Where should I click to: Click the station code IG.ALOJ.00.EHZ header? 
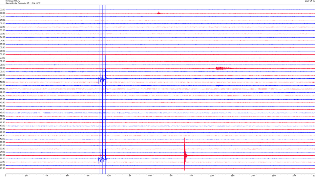click(13, 1)
